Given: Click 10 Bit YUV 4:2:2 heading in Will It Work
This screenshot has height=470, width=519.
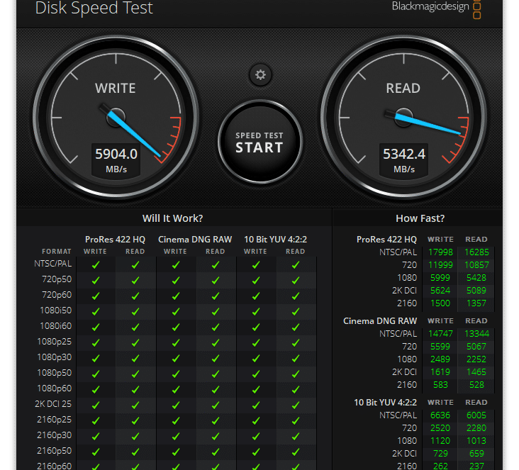Looking at the screenshot, I should pos(275,240).
